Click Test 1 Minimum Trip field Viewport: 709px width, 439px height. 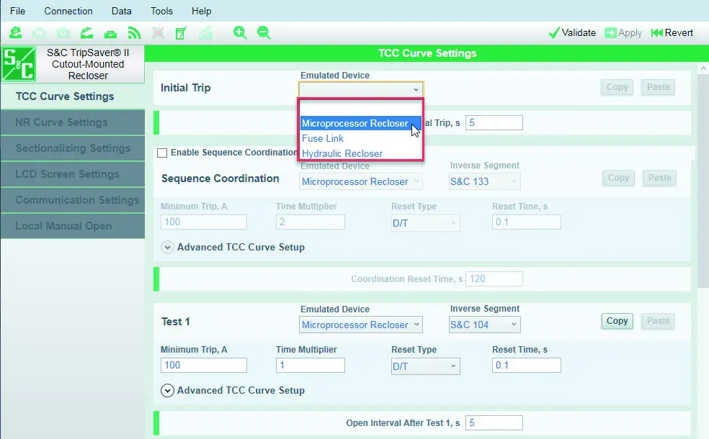[x=203, y=365]
